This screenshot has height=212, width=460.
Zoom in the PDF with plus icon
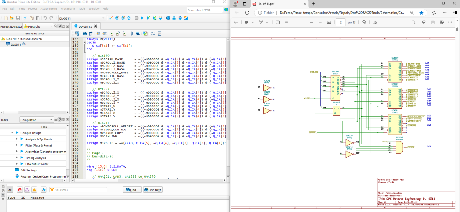click(320, 22)
